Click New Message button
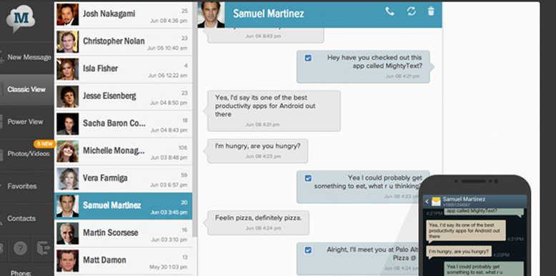 pos(27,57)
